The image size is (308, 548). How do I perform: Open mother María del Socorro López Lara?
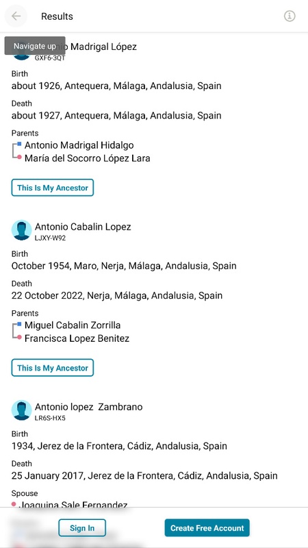pos(88,158)
